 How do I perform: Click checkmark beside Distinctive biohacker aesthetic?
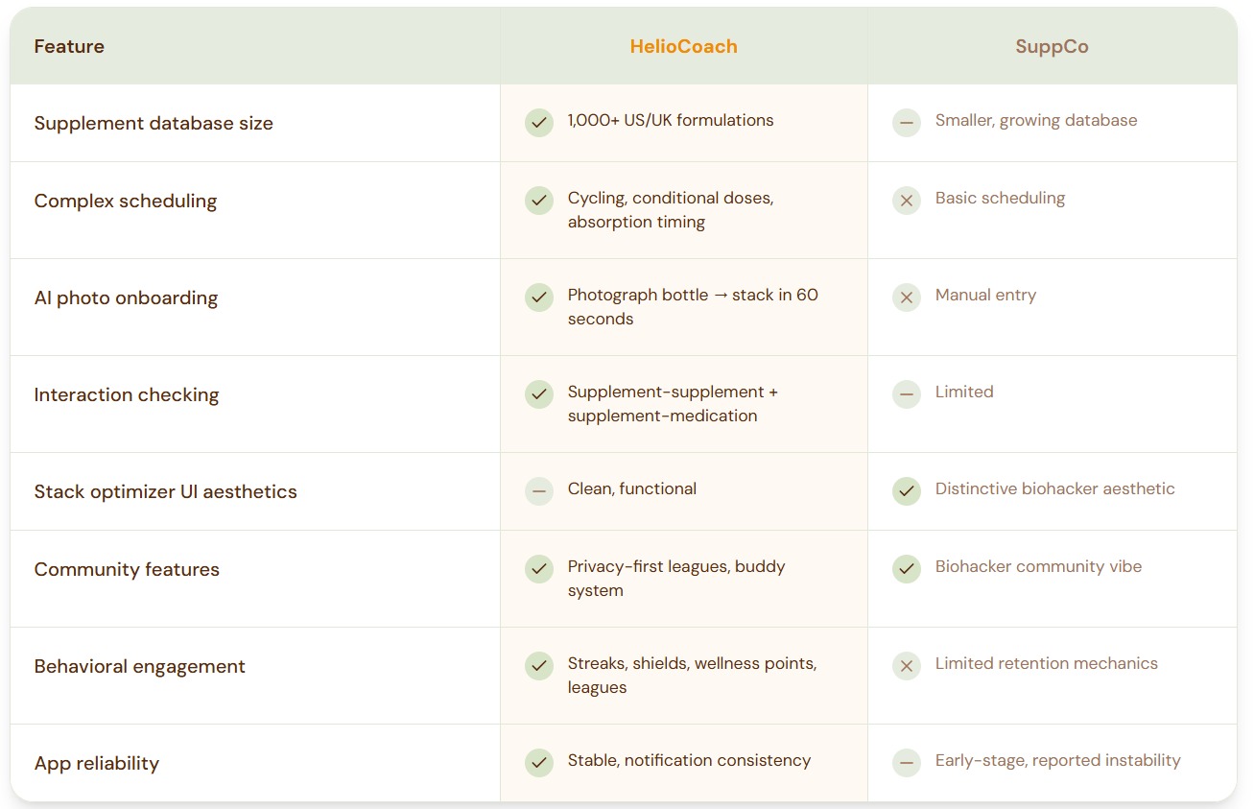(x=907, y=491)
